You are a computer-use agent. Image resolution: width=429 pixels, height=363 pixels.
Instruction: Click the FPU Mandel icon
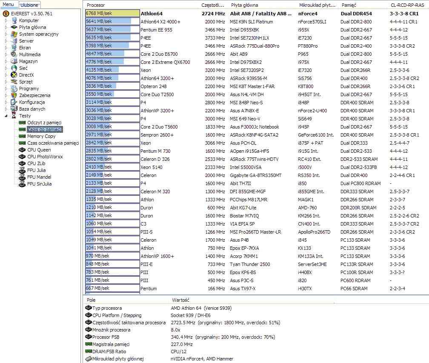tap(22, 177)
